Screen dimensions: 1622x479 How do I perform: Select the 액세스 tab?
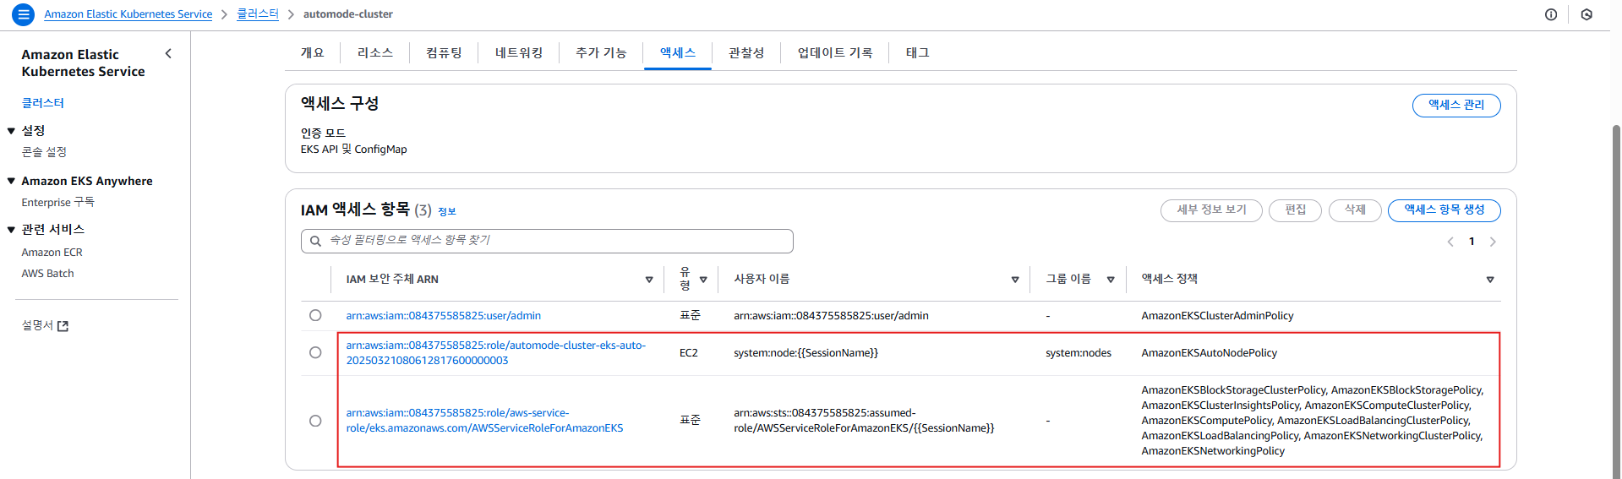tap(678, 52)
